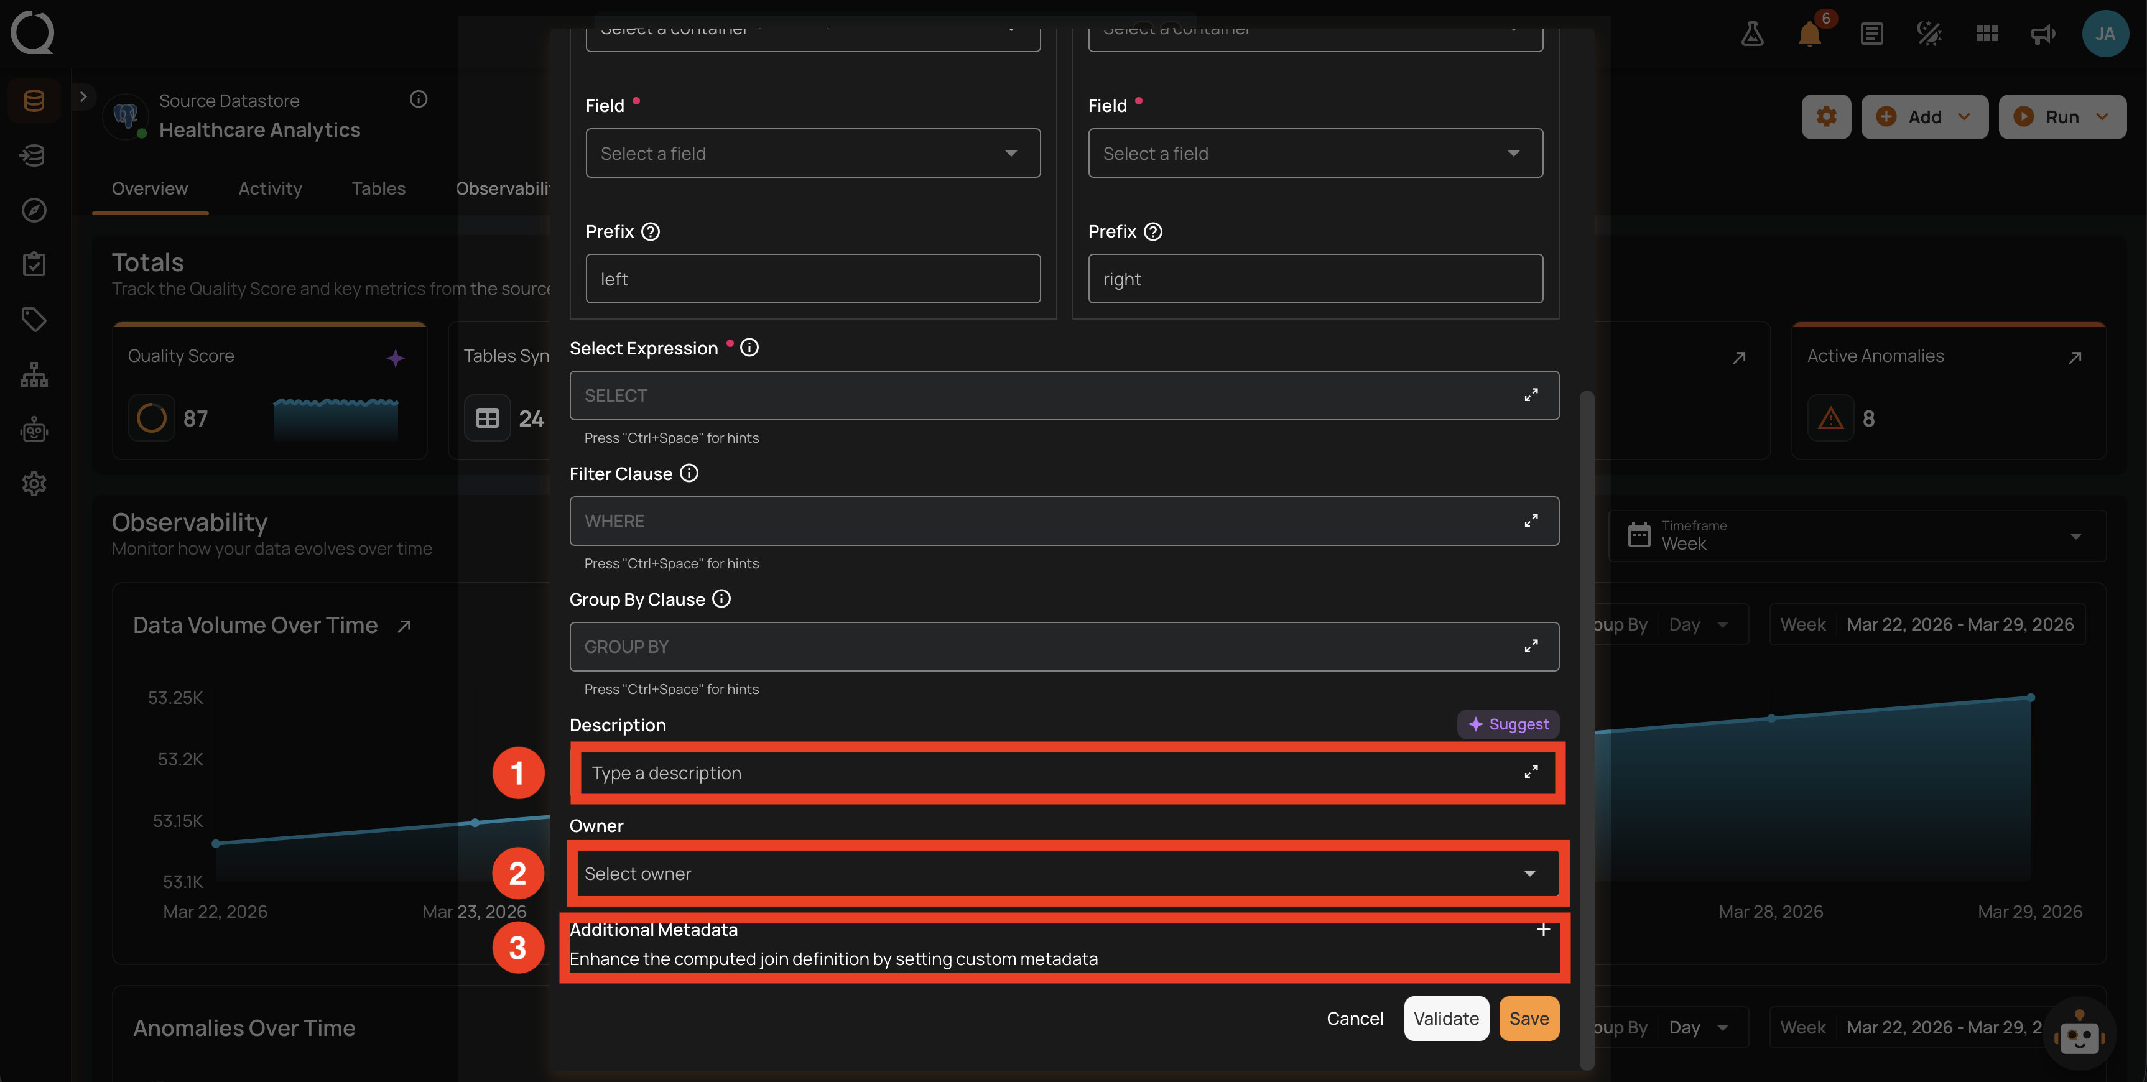Open the document list icon in header
The image size is (2147, 1082).
point(1871,34)
